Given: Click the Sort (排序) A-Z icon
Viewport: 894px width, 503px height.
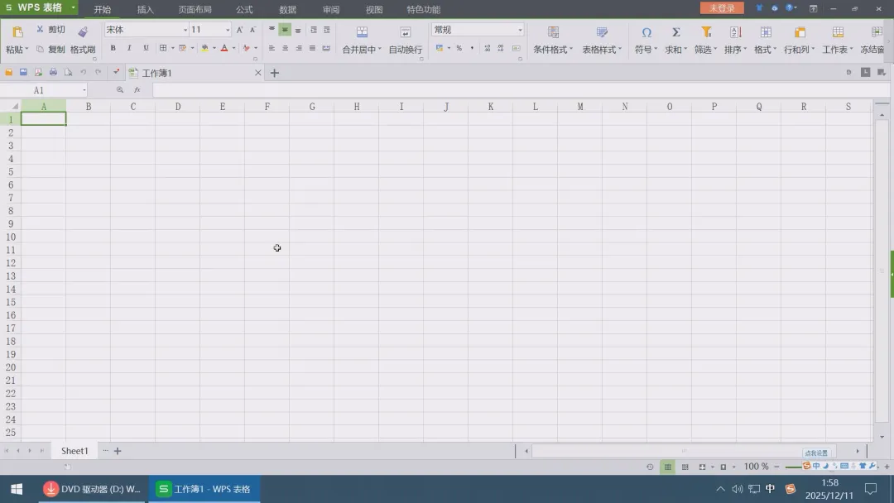Looking at the screenshot, I should [x=736, y=32].
